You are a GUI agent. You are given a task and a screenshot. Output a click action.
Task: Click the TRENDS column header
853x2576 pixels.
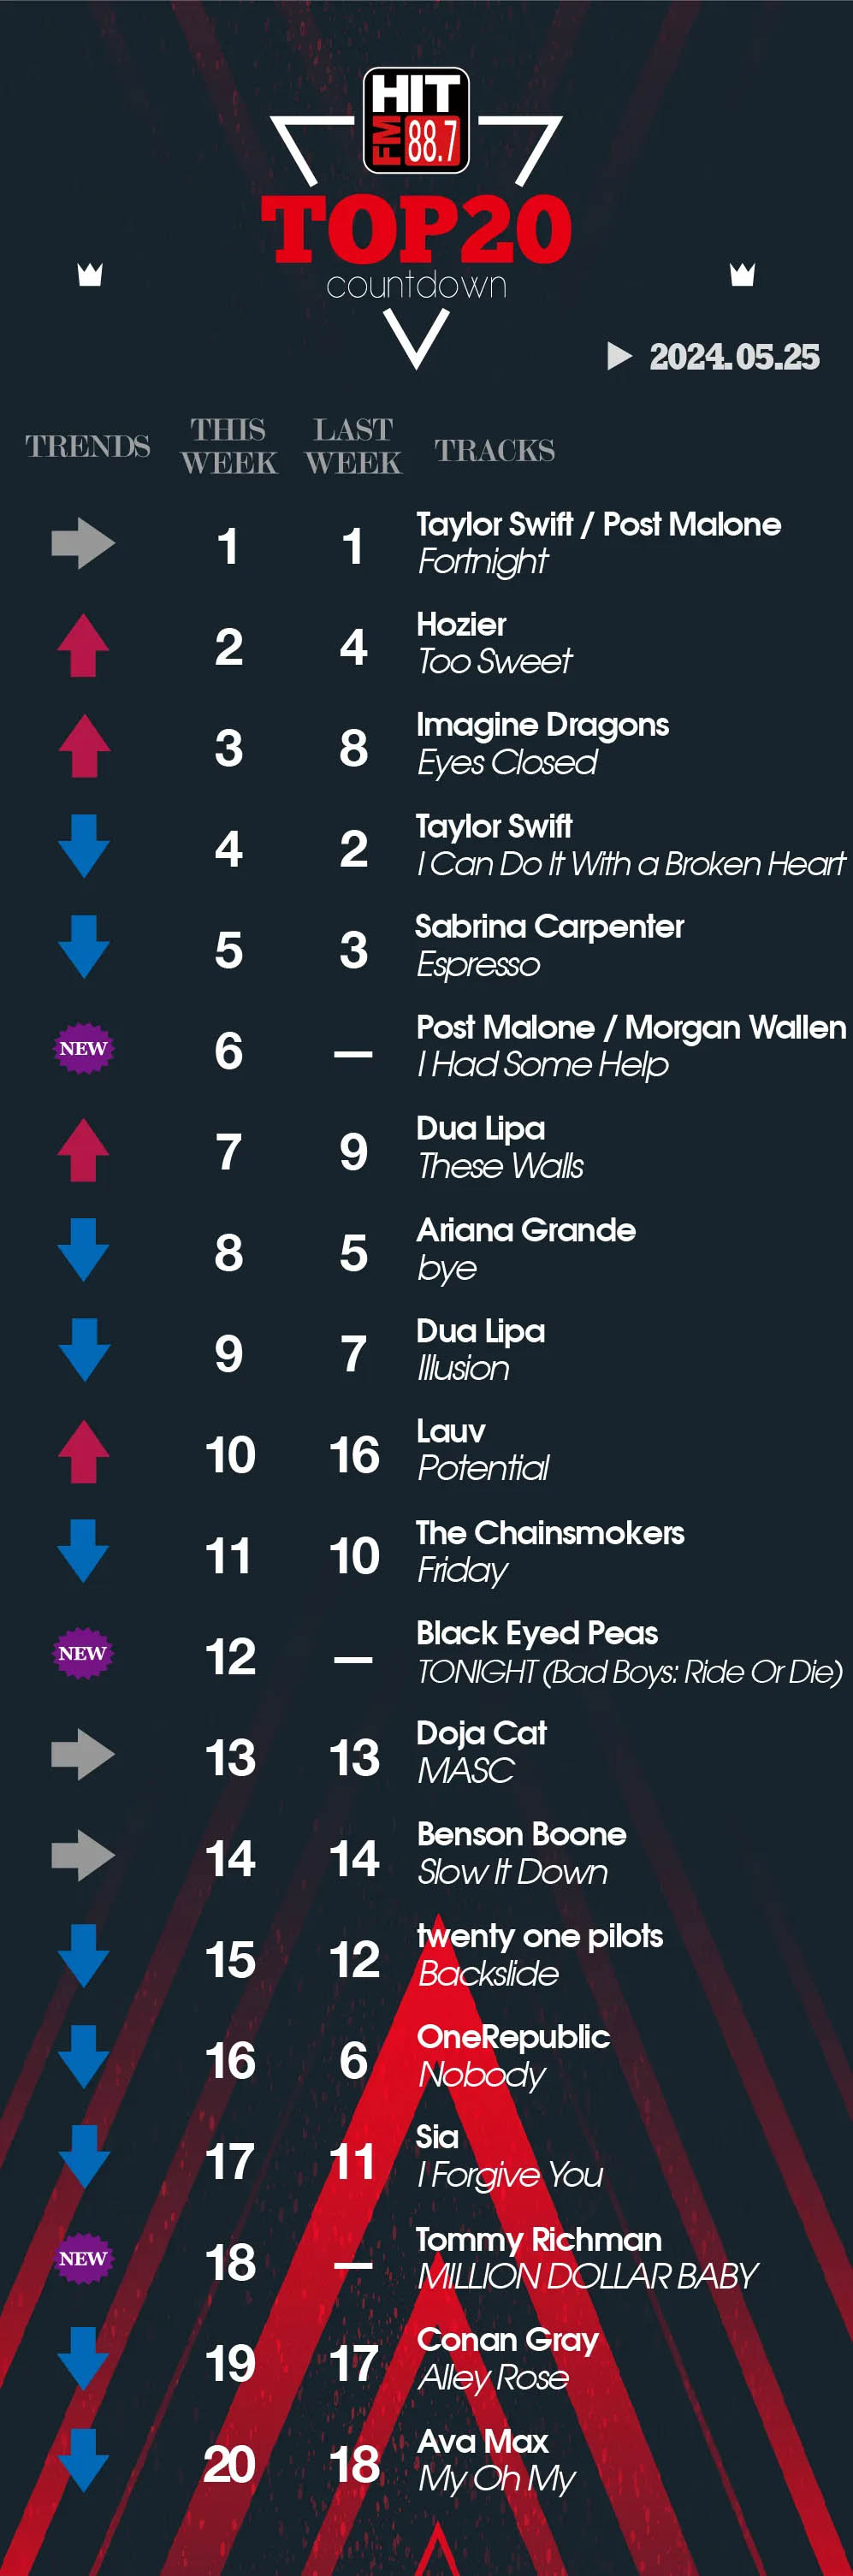[88, 446]
